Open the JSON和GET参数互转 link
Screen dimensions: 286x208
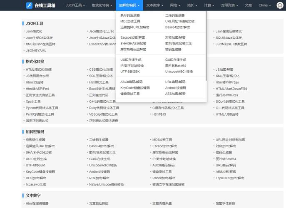(231, 44)
